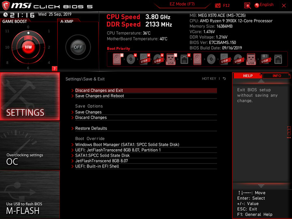Select the UEFI USB hard disk boot icon
The height and width of the screenshot is (219, 292).
coord(145,59)
